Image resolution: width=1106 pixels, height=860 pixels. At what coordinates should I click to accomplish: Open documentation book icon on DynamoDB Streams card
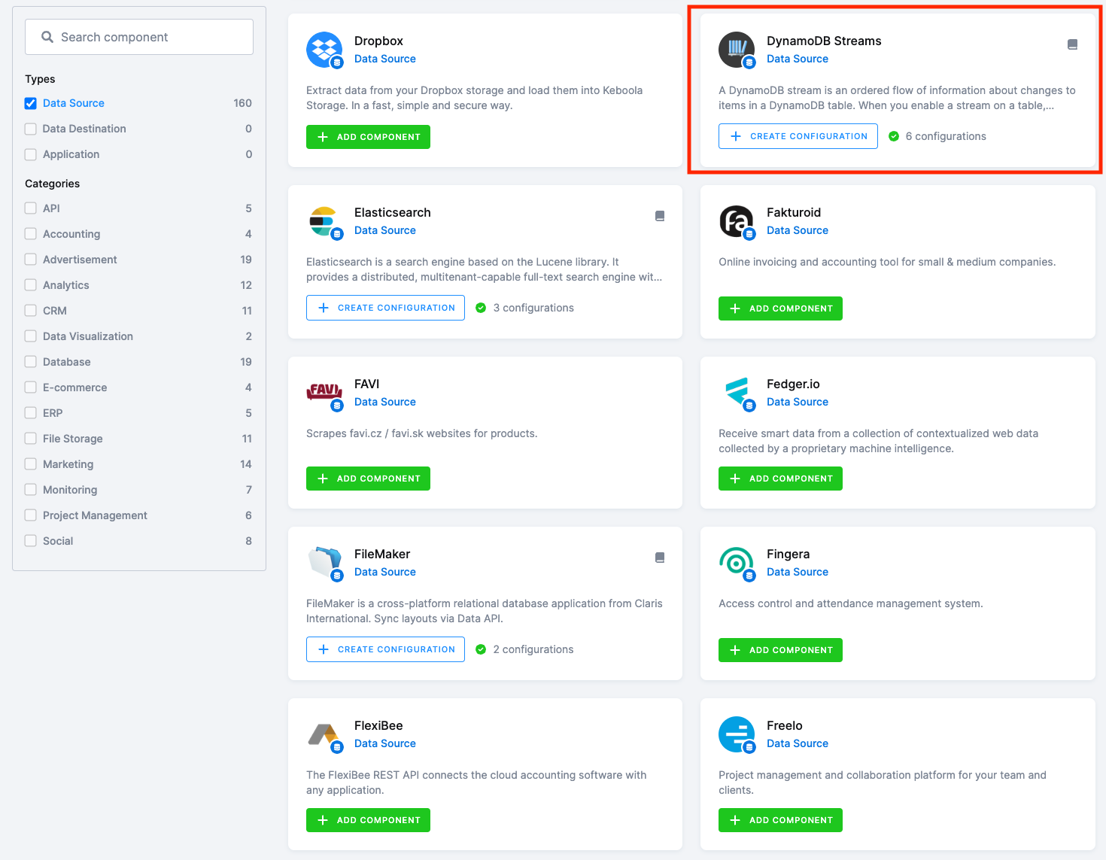coord(1072,44)
